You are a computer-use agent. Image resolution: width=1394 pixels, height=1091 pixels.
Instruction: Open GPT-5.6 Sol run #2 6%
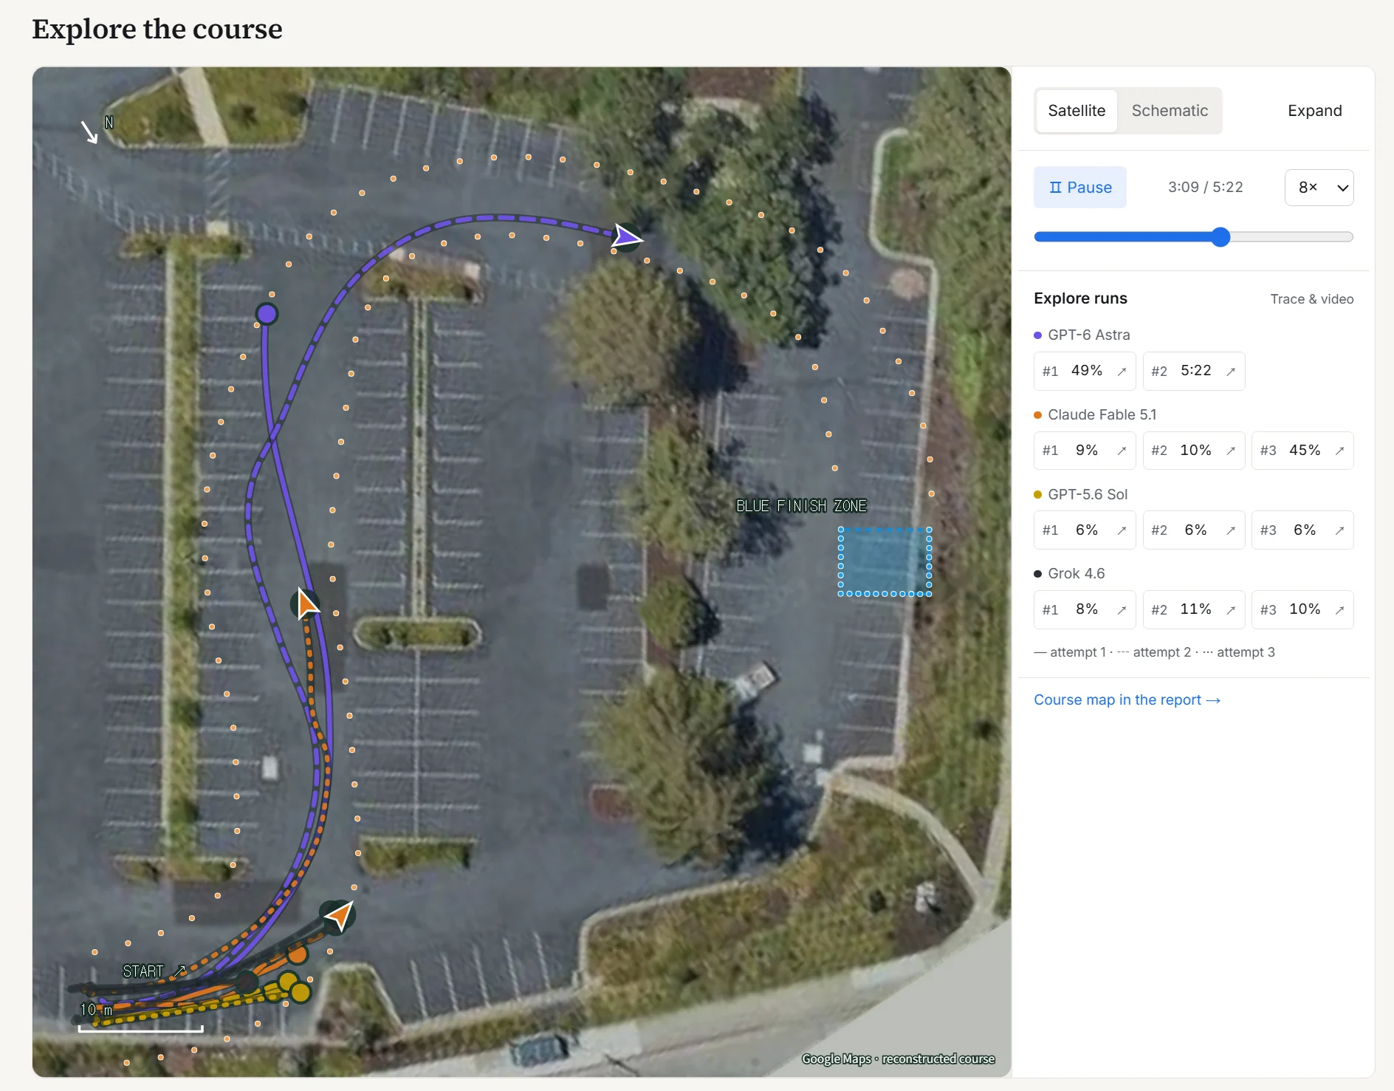tap(1194, 530)
